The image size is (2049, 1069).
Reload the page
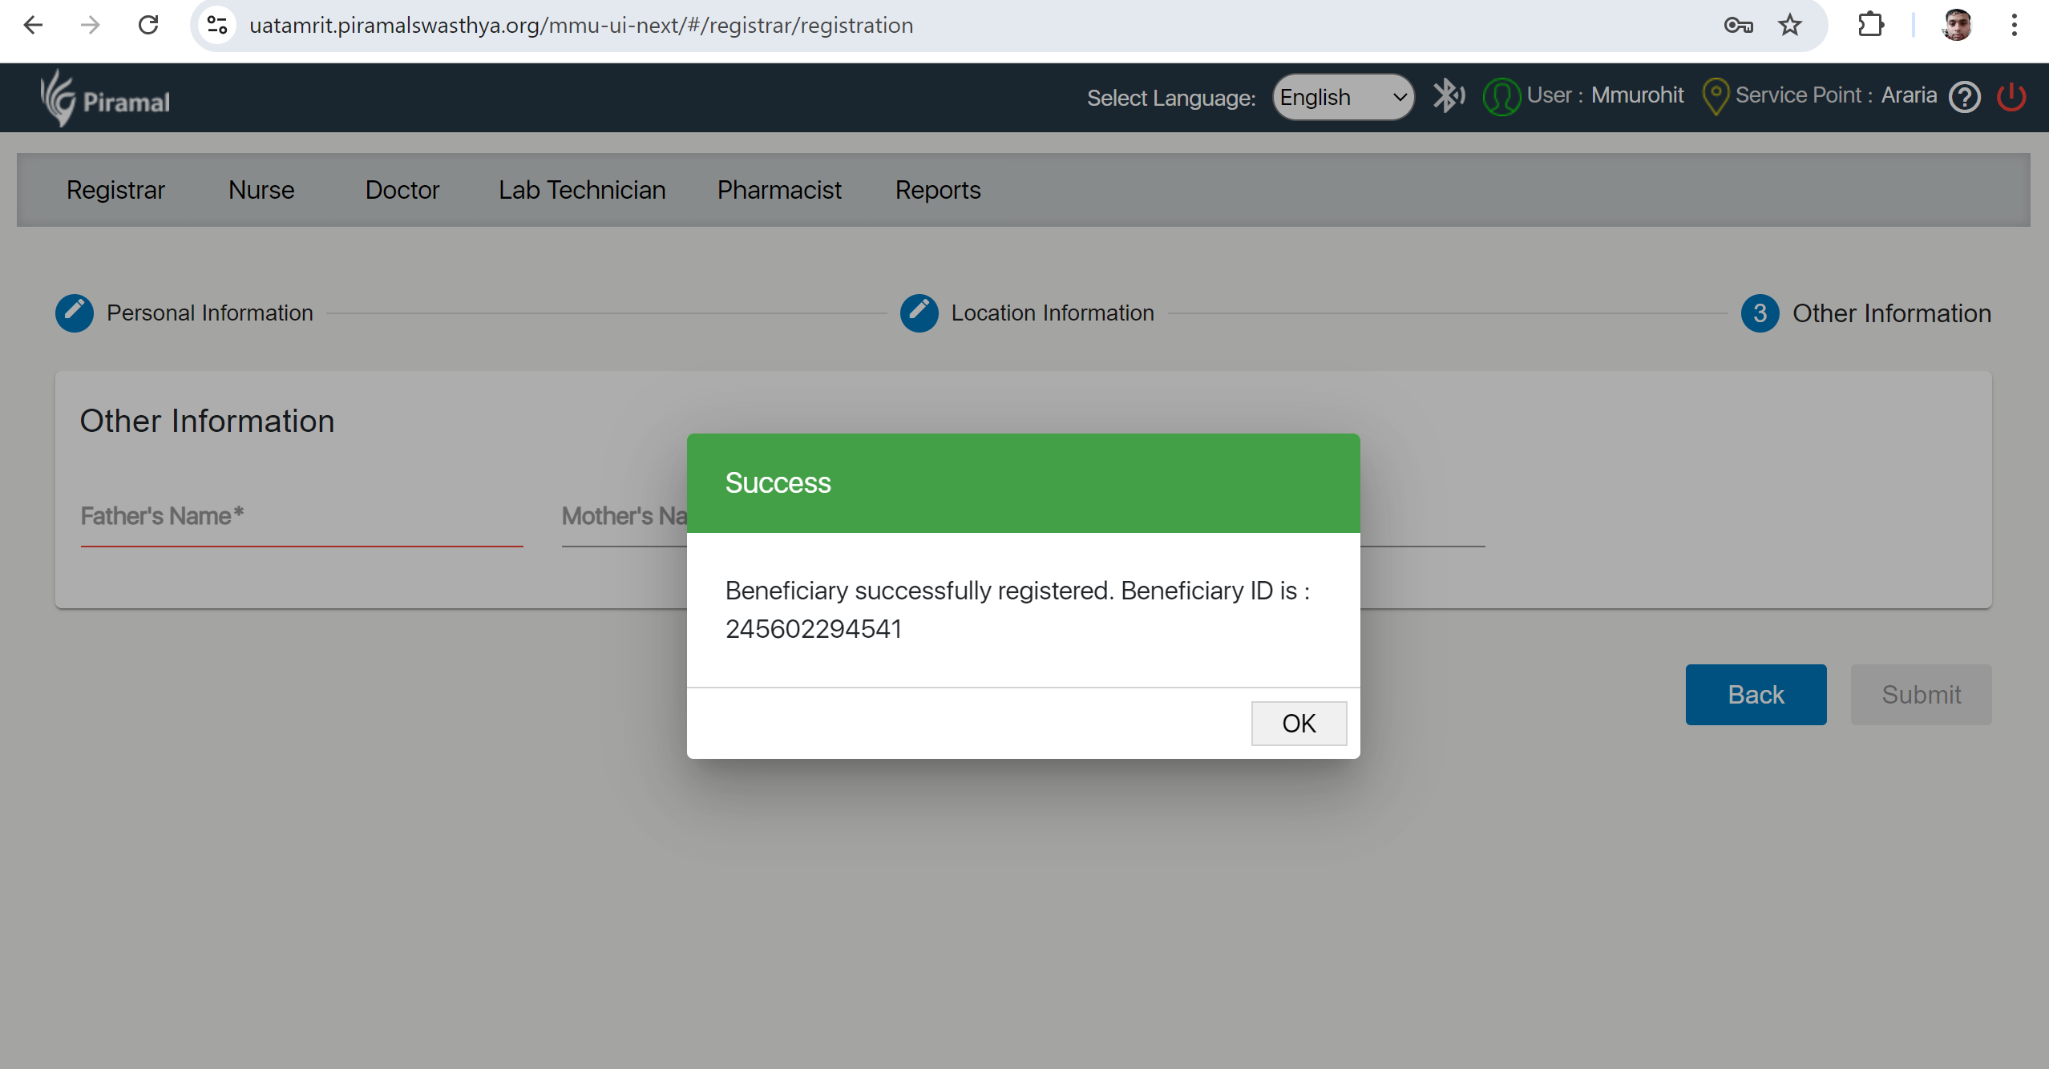click(148, 26)
